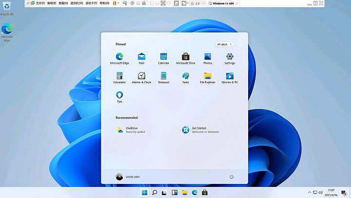
Task: Launch the Photos app
Action: tap(208, 58)
